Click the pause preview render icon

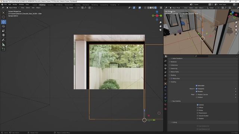[x=161, y=7]
